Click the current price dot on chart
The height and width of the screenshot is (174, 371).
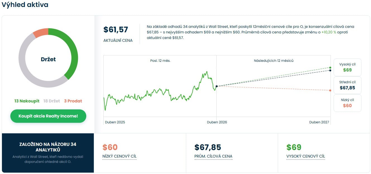[217, 86]
